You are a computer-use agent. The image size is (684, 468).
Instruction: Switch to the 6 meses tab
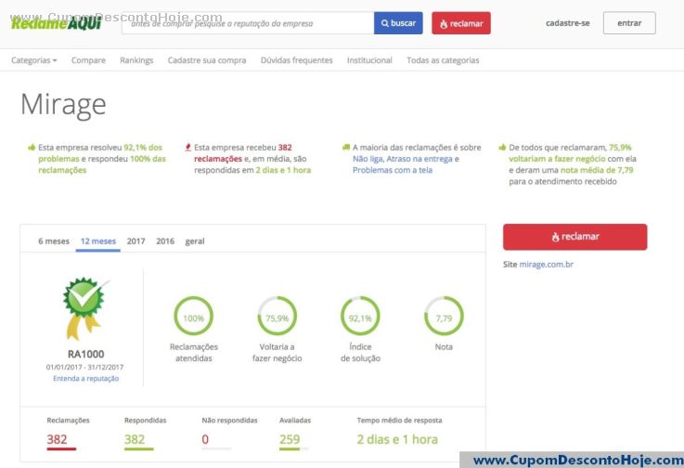(x=54, y=241)
